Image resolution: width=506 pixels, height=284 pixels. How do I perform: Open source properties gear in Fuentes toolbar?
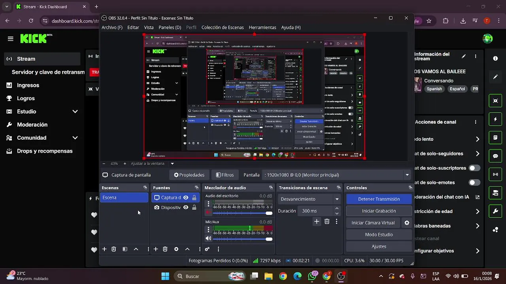coord(176,249)
